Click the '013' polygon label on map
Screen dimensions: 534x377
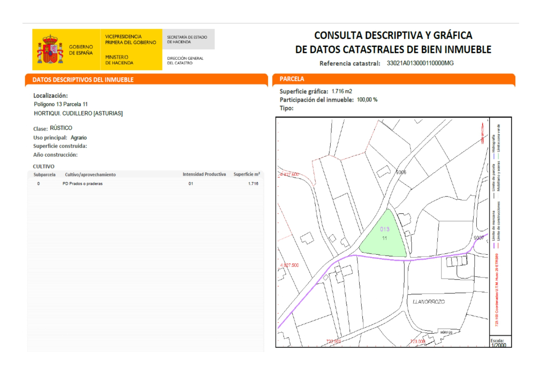[385, 229]
